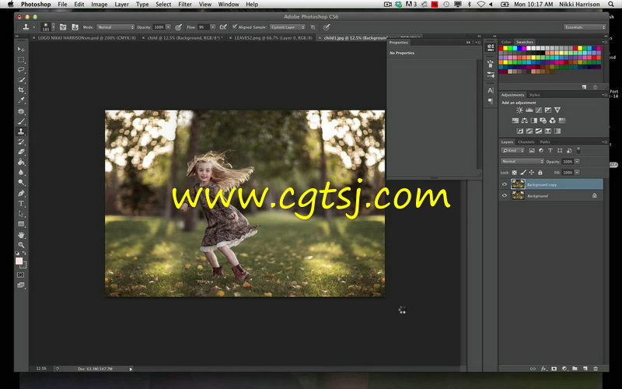Select the Brush tool
Viewport: 622px width, 389px height.
[21, 121]
